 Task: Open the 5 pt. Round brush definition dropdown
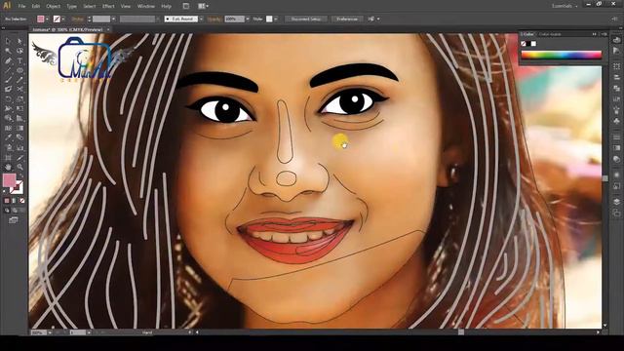201,19
